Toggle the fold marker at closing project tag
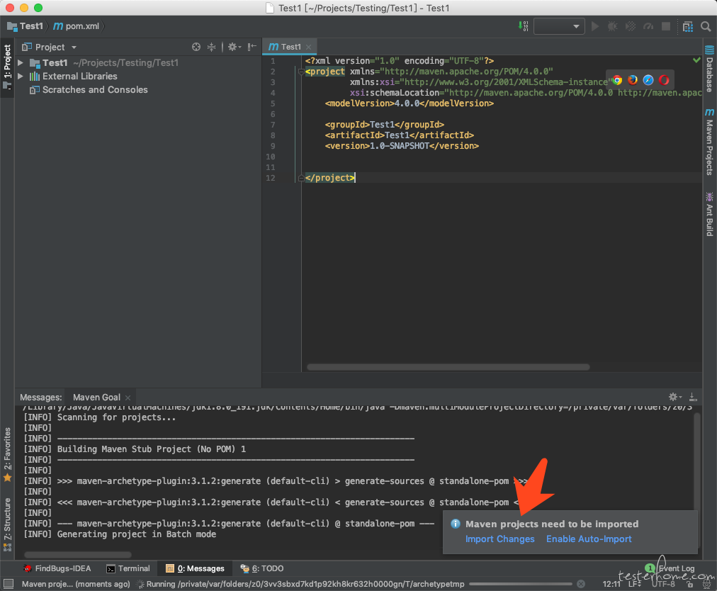Image resolution: width=717 pixels, height=591 pixels. 301,178
